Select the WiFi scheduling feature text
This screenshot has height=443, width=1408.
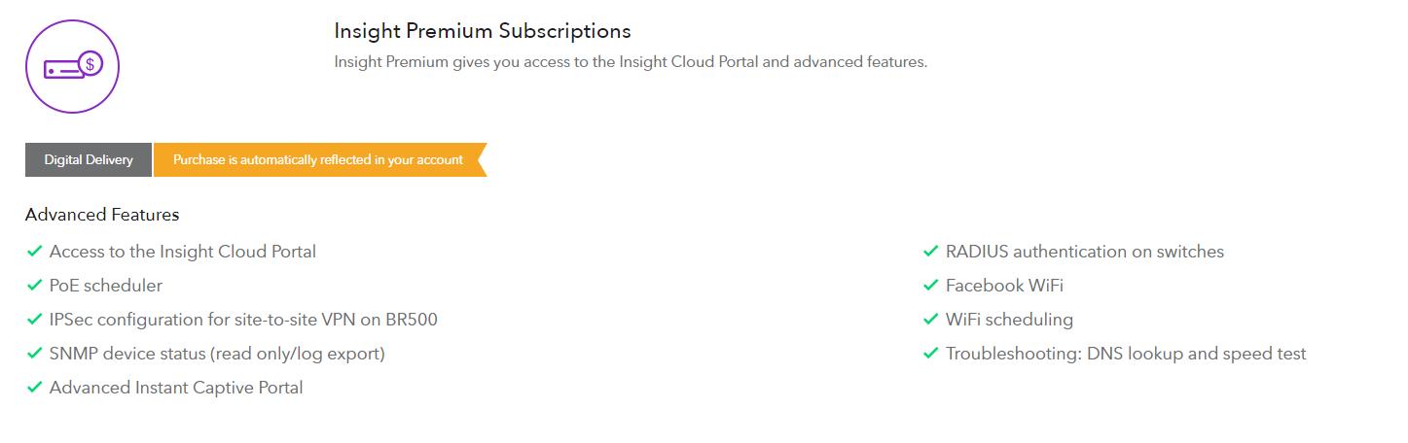pyautogui.click(x=1009, y=320)
